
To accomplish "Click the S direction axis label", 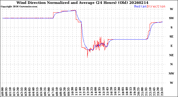I will (x=171, y=27).
